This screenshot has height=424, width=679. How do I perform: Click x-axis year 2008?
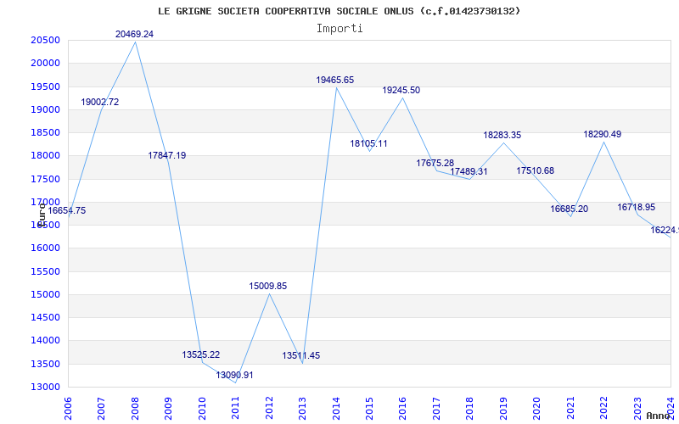[135, 409]
